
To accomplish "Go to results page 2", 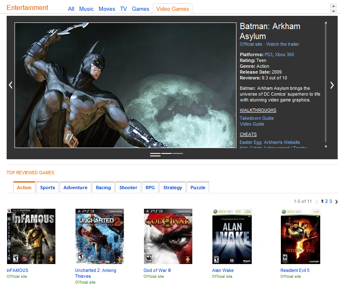I will coord(326,201).
